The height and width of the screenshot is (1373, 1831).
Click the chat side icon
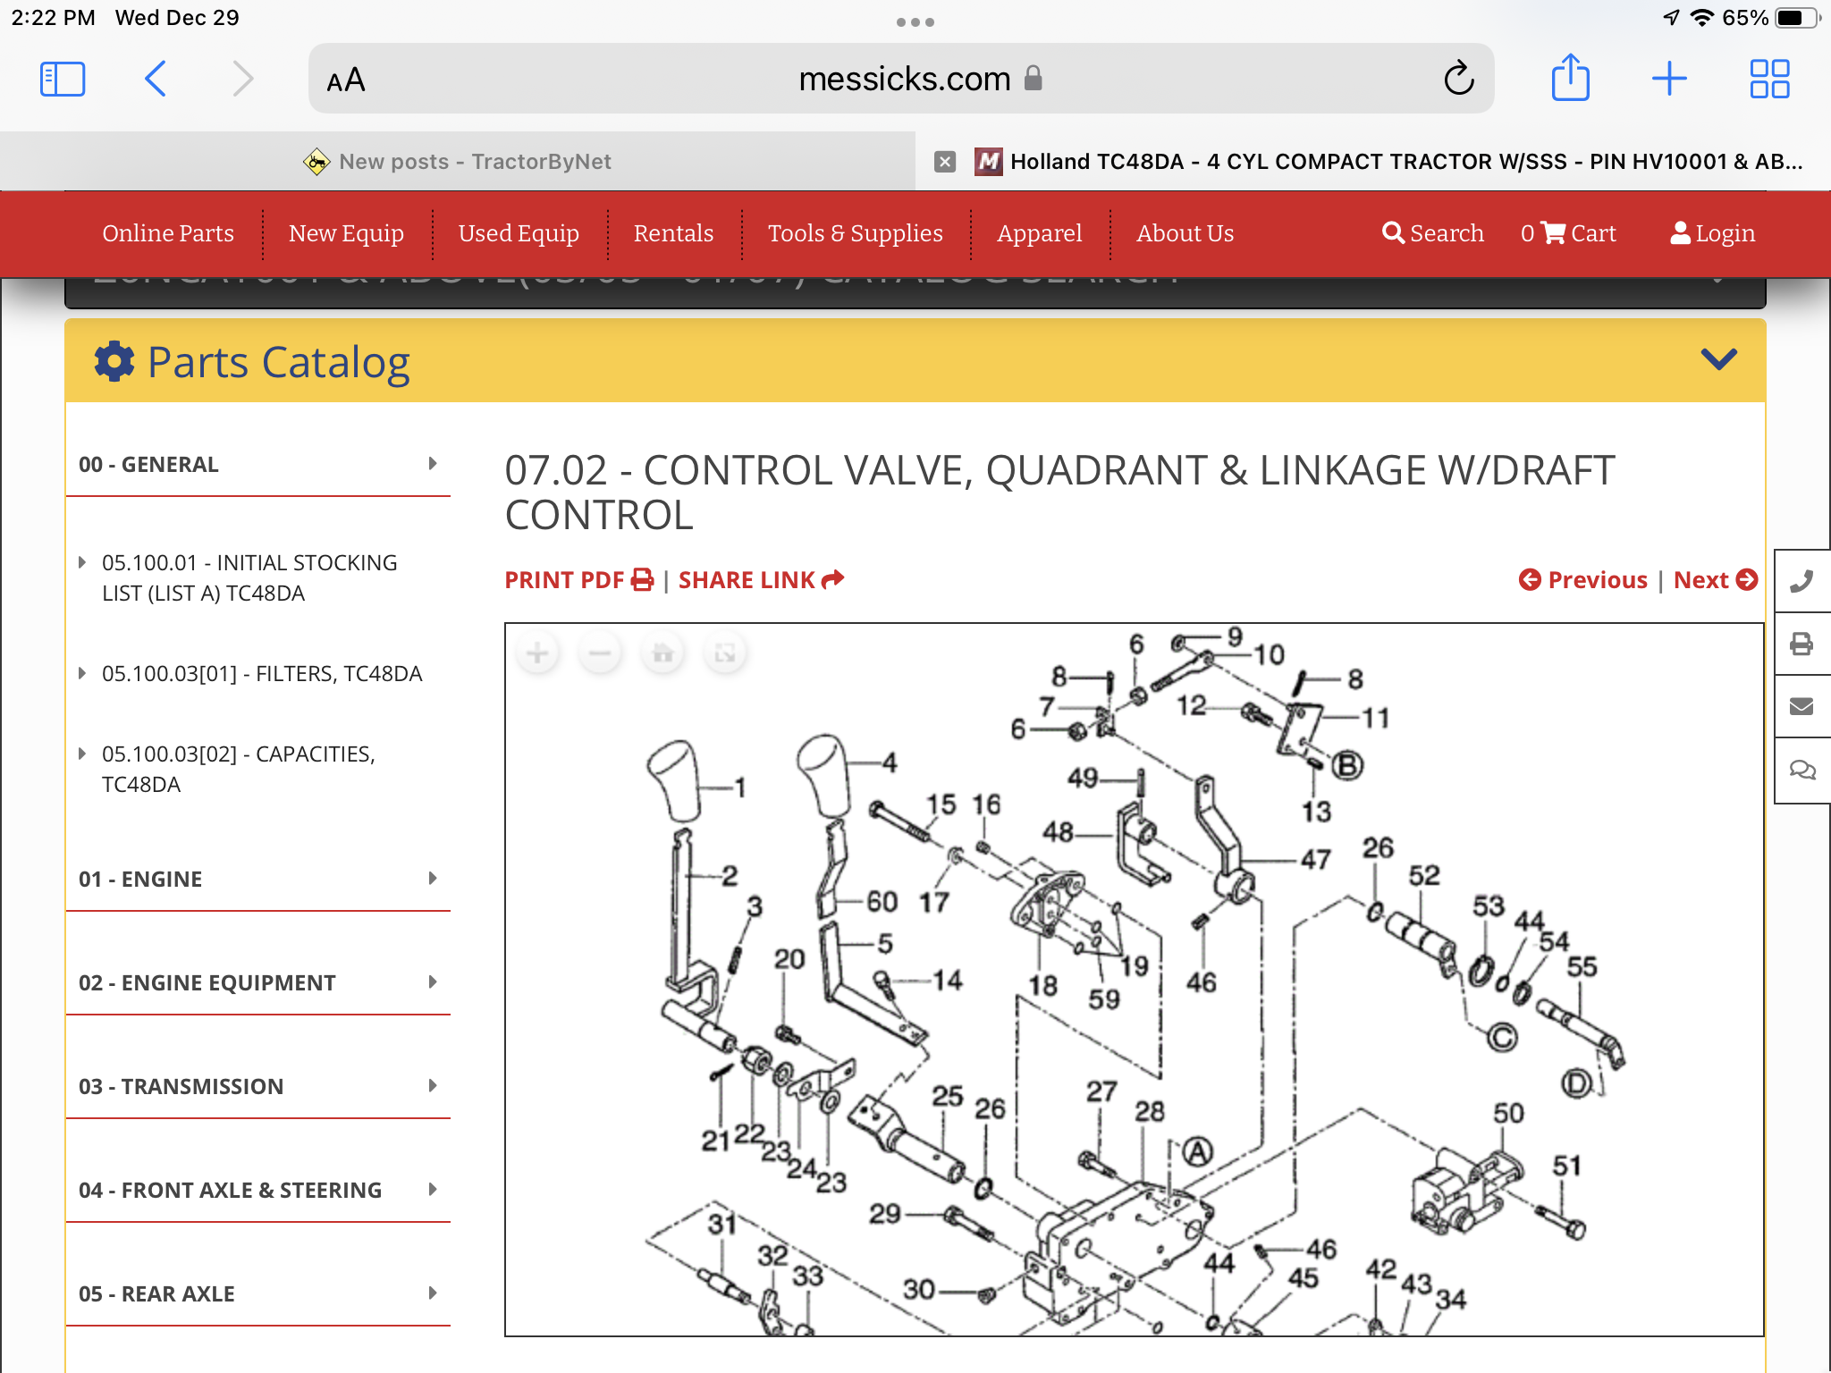1802,770
